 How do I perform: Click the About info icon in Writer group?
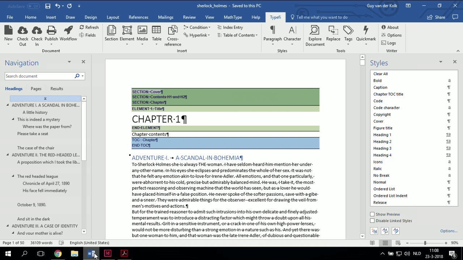(x=383, y=27)
